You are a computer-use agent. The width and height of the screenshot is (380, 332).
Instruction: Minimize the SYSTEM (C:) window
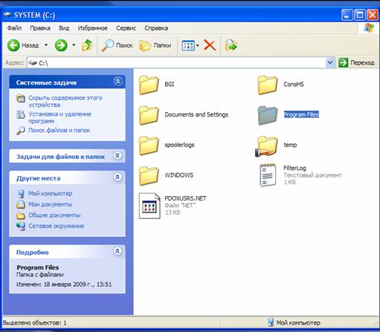pos(347,15)
